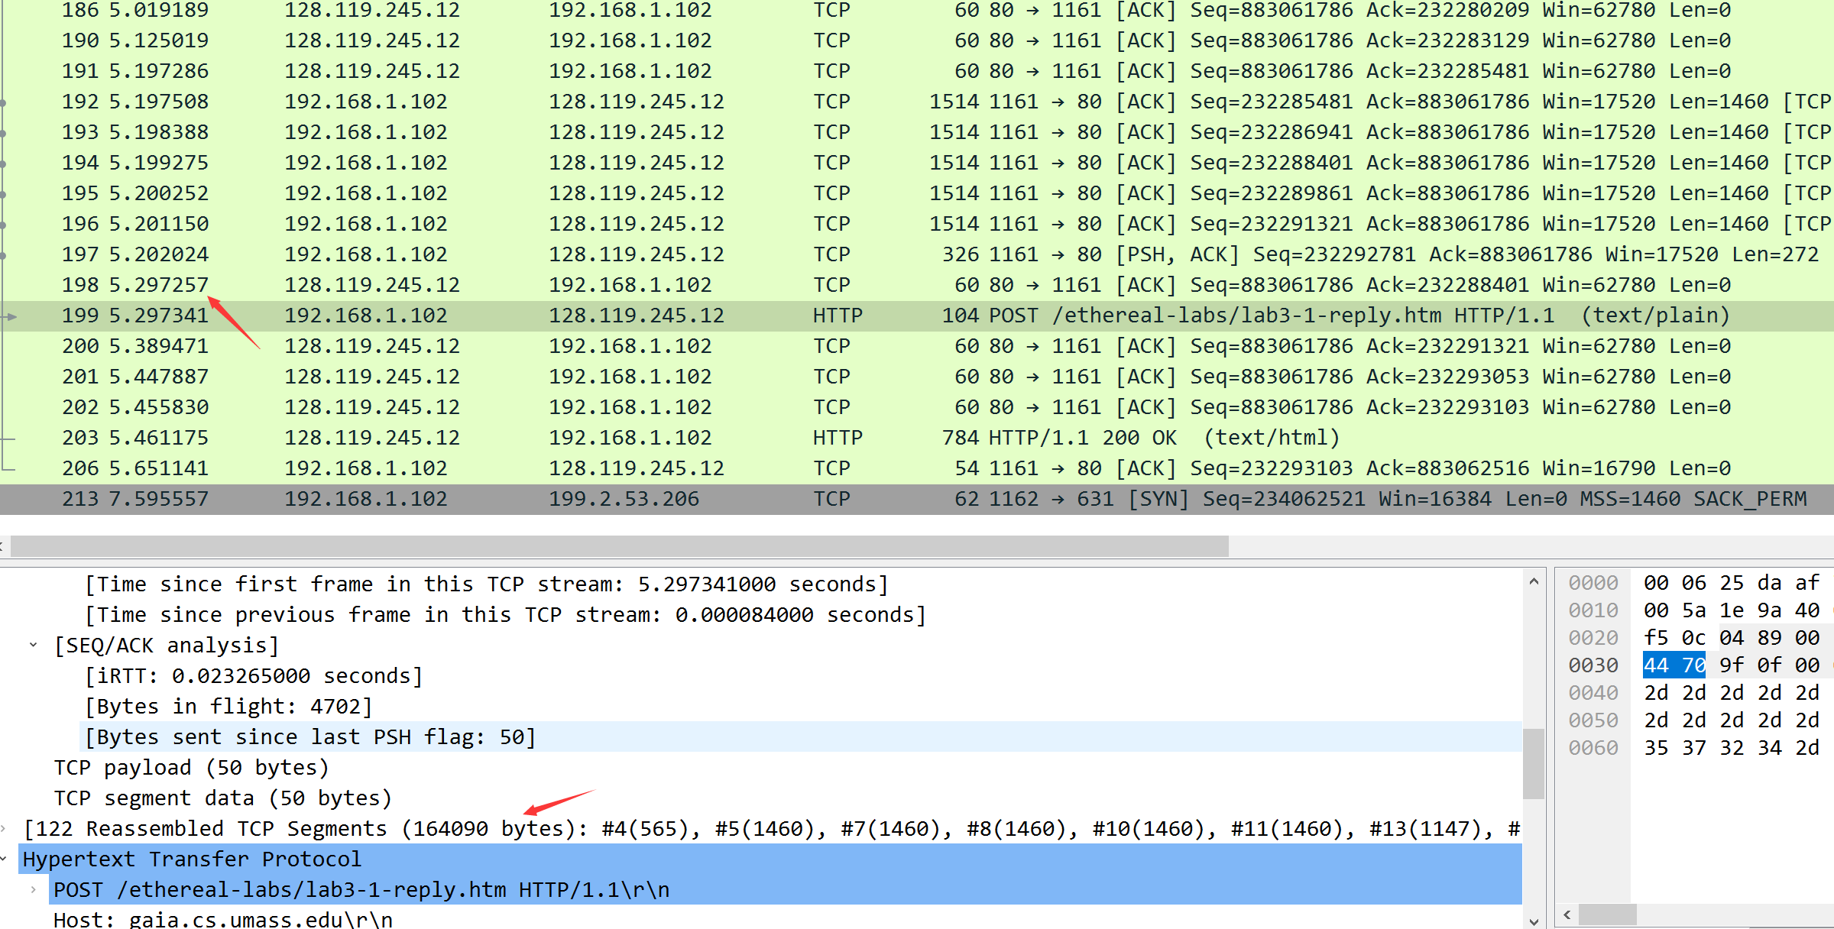Image resolution: width=1834 pixels, height=929 pixels.
Task: Click details pane vertical scrollbar thumb
Action: pos(1533,764)
